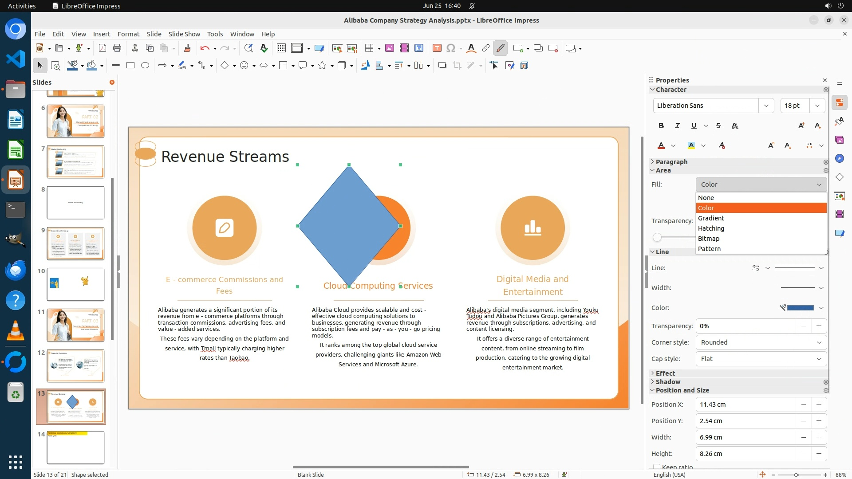Toggle the Display Grid icon

(x=281, y=48)
